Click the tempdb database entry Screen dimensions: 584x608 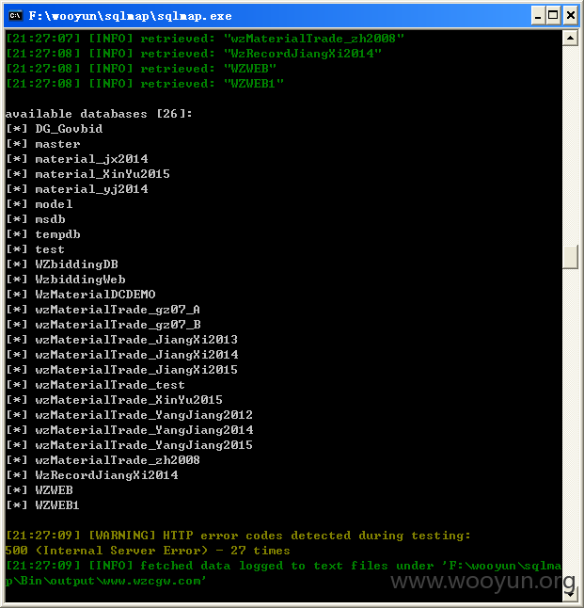pyautogui.click(x=43, y=234)
